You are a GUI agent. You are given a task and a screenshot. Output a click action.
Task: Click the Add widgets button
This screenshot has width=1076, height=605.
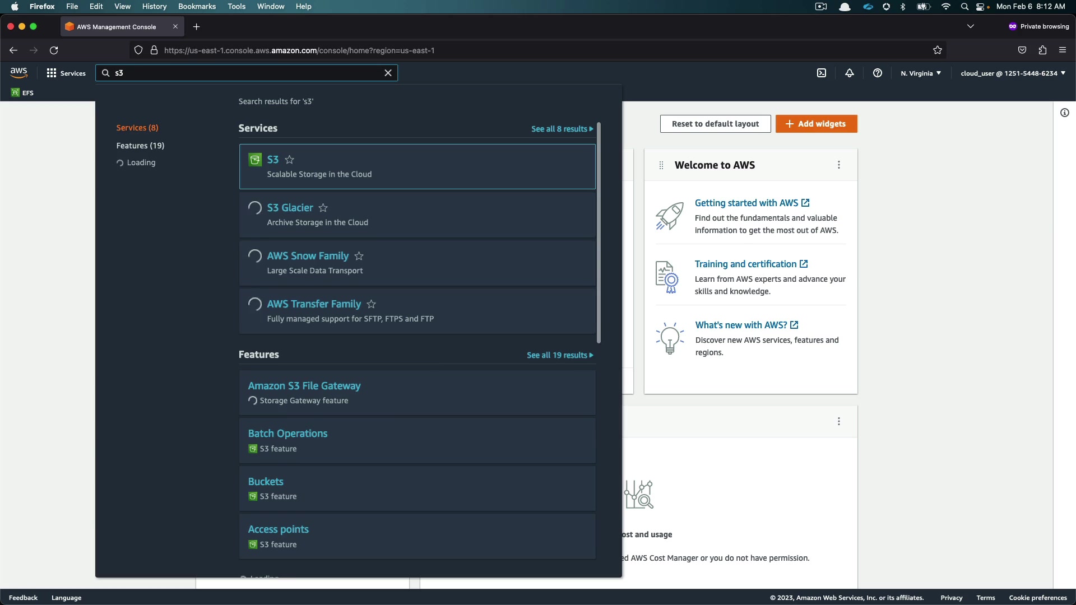pos(816,124)
